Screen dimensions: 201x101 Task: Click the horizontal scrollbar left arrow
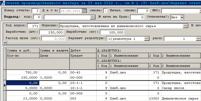point(5,43)
